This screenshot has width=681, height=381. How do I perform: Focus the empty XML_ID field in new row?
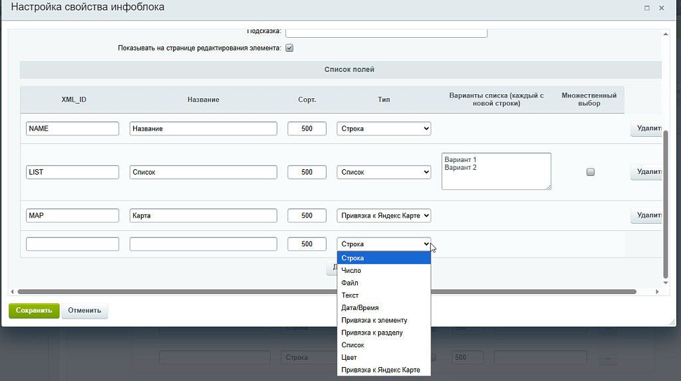(x=72, y=244)
